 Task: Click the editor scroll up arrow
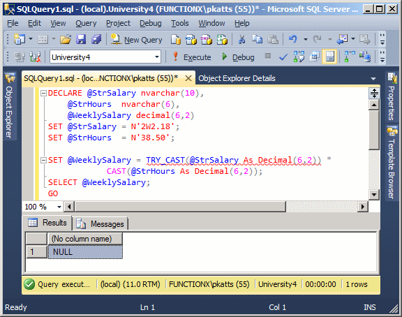pyautogui.click(x=374, y=105)
